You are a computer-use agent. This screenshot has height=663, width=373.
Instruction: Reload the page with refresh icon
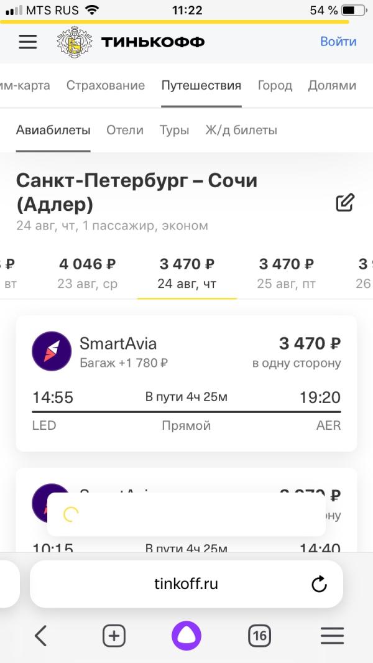coord(319,583)
